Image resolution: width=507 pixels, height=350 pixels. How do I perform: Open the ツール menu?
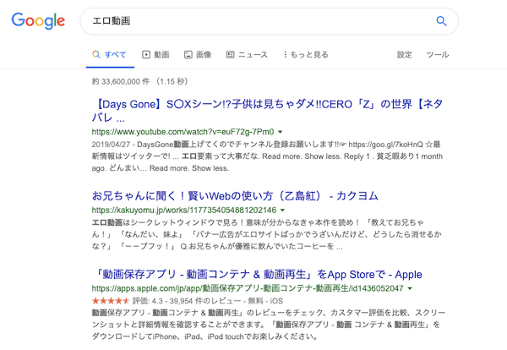[x=438, y=55]
